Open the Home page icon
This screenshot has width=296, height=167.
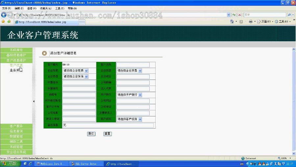(x=232, y=21)
